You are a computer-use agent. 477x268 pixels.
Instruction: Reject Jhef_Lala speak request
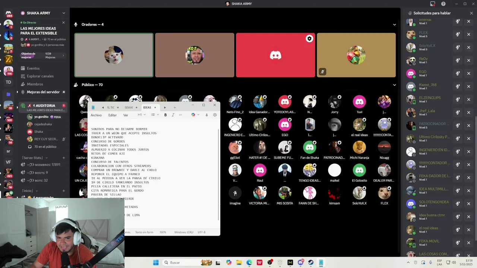469,112
